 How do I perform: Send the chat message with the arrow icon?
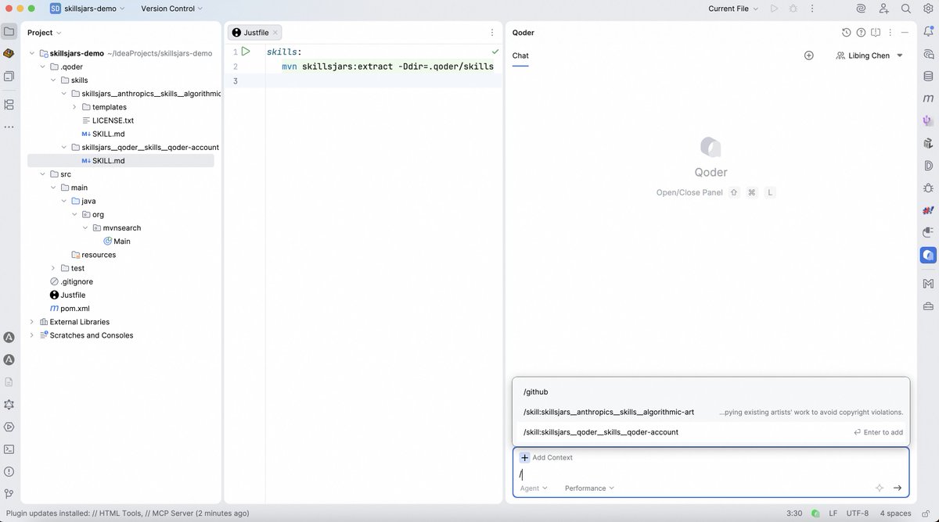[x=898, y=488]
